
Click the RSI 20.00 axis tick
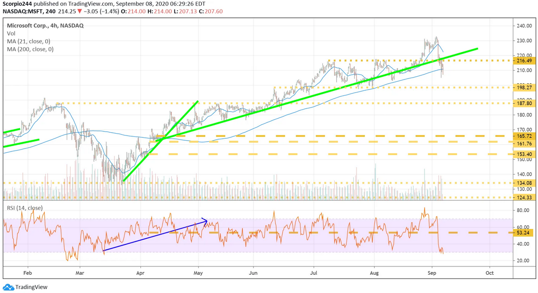pos(523,261)
